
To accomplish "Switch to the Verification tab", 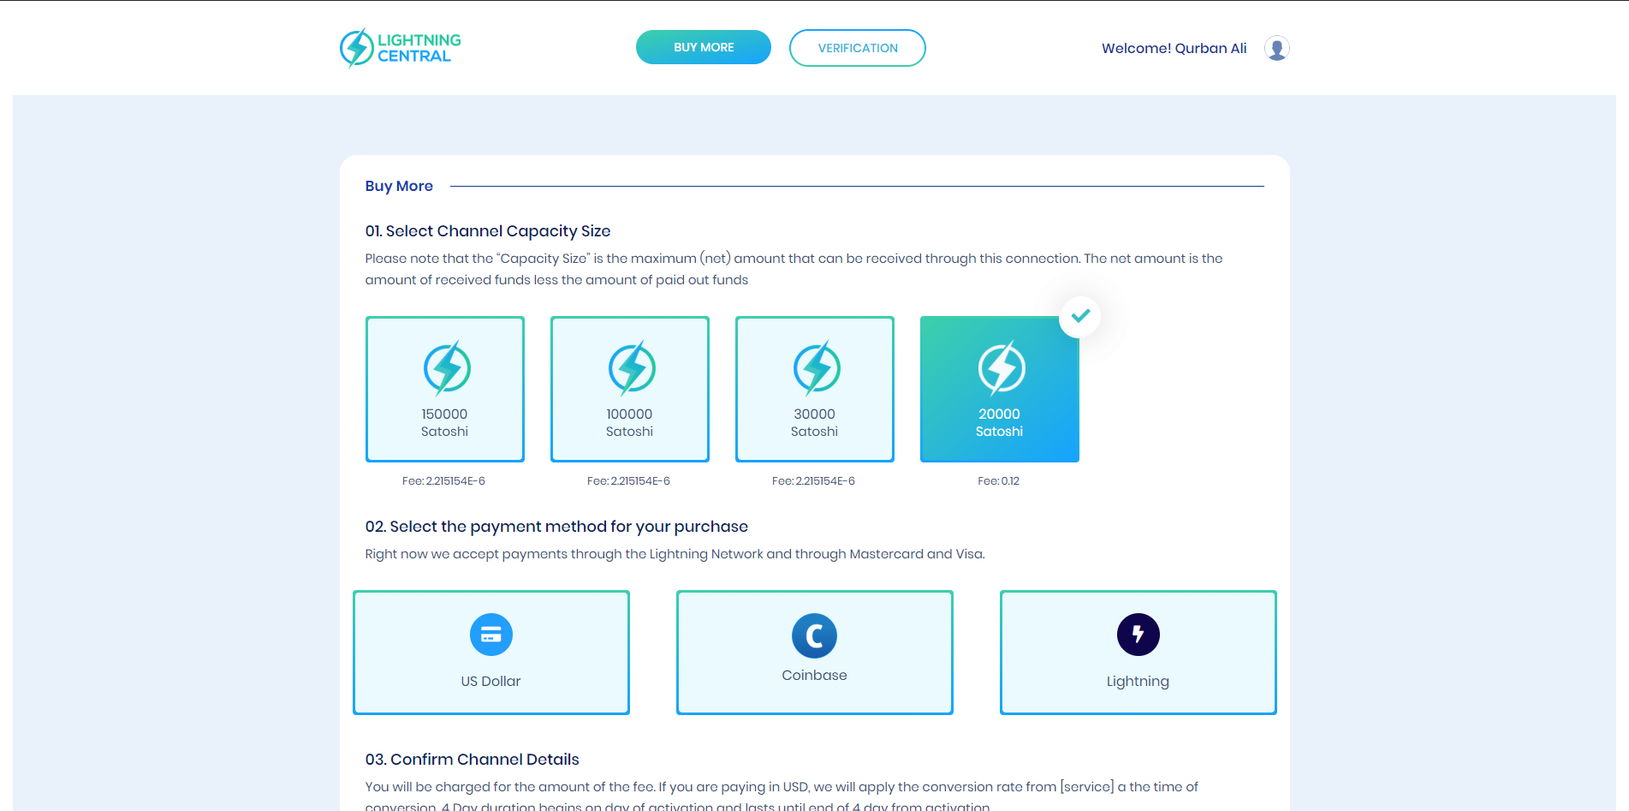I will coord(857,48).
